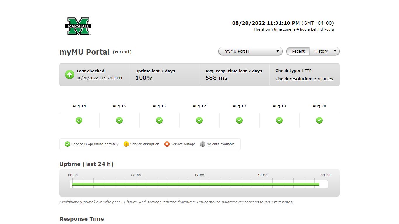
Task: Switch to the Recent view
Action: [298, 51]
